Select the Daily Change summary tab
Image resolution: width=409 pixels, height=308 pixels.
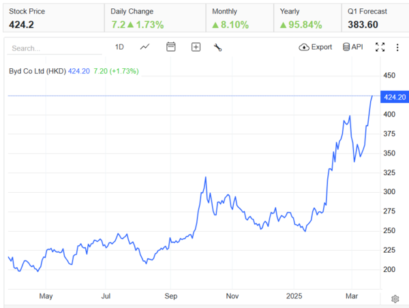(155, 18)
